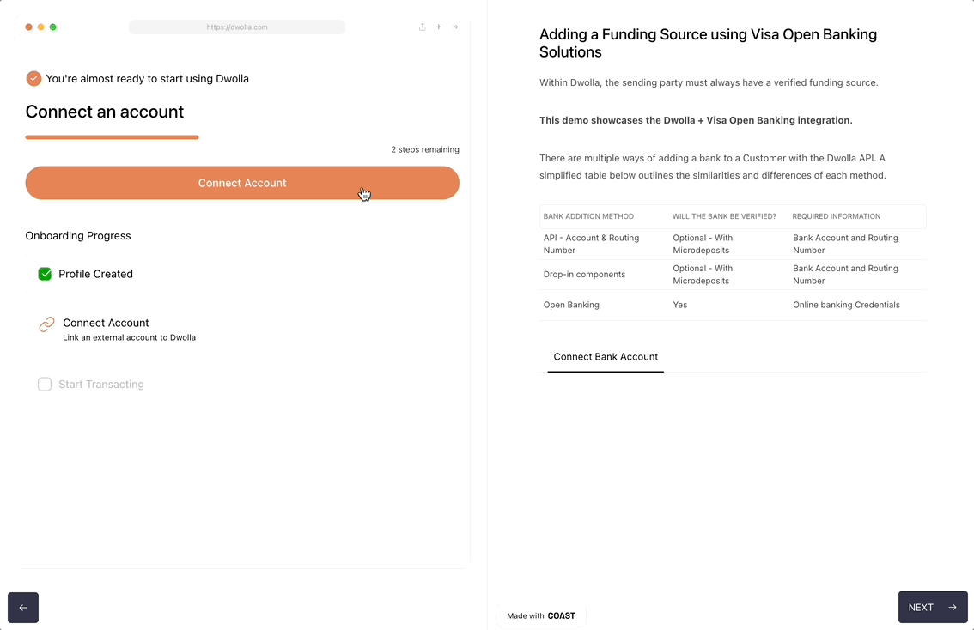Click 'WILL THE BANK BE VERIFIED?' column header
This screenshot has height=630, width=974.
pyautogui.click(x=724, y=216)
